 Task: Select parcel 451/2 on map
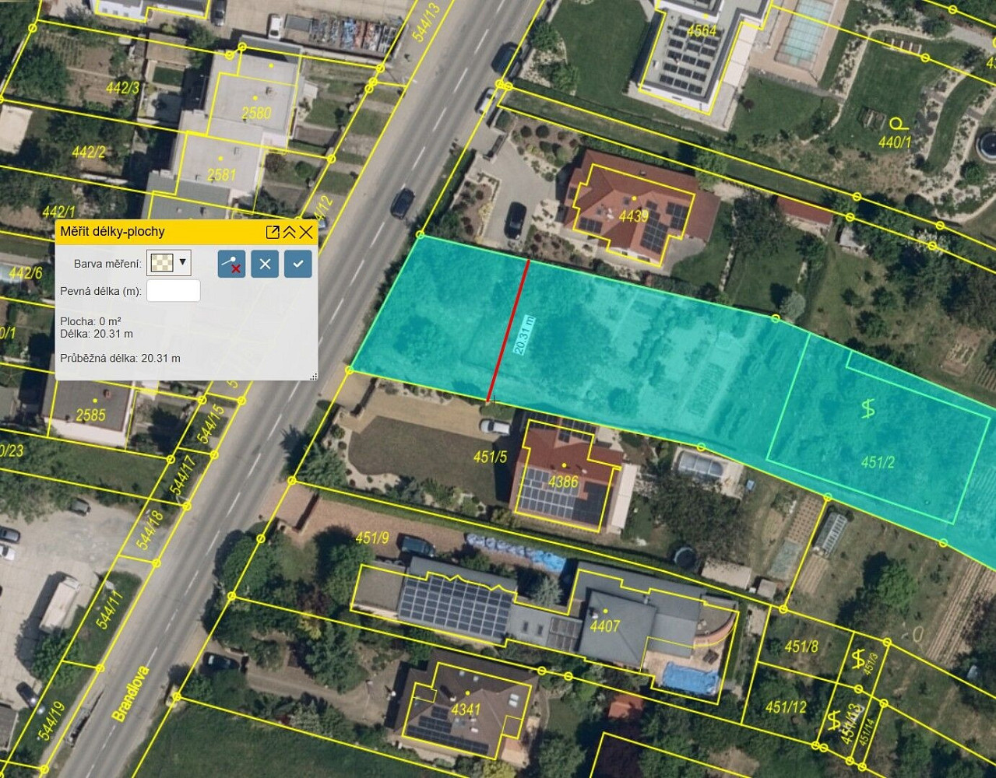coord(878,462)
